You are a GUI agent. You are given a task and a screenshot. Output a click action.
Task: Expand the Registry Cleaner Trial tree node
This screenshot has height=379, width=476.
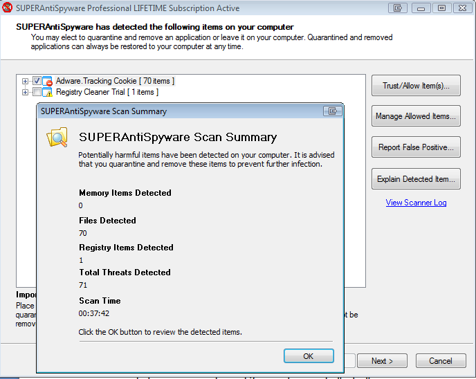click(x=26, y=93)
